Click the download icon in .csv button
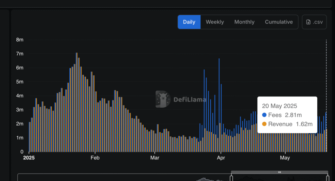Viewport: 335px width, 181px height. [x=308, y=22]
